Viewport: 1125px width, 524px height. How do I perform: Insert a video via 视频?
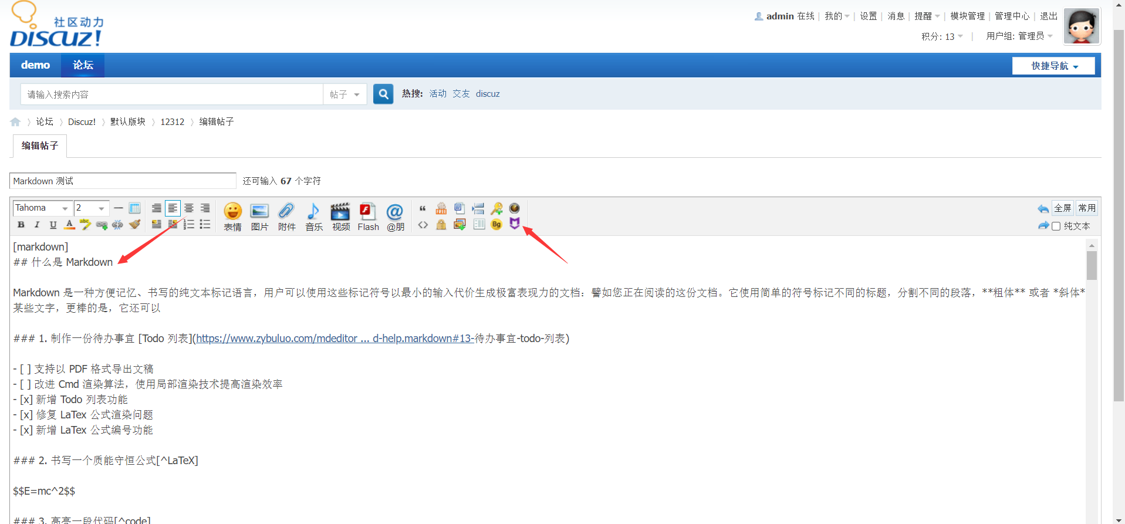[x=341, y=217]
